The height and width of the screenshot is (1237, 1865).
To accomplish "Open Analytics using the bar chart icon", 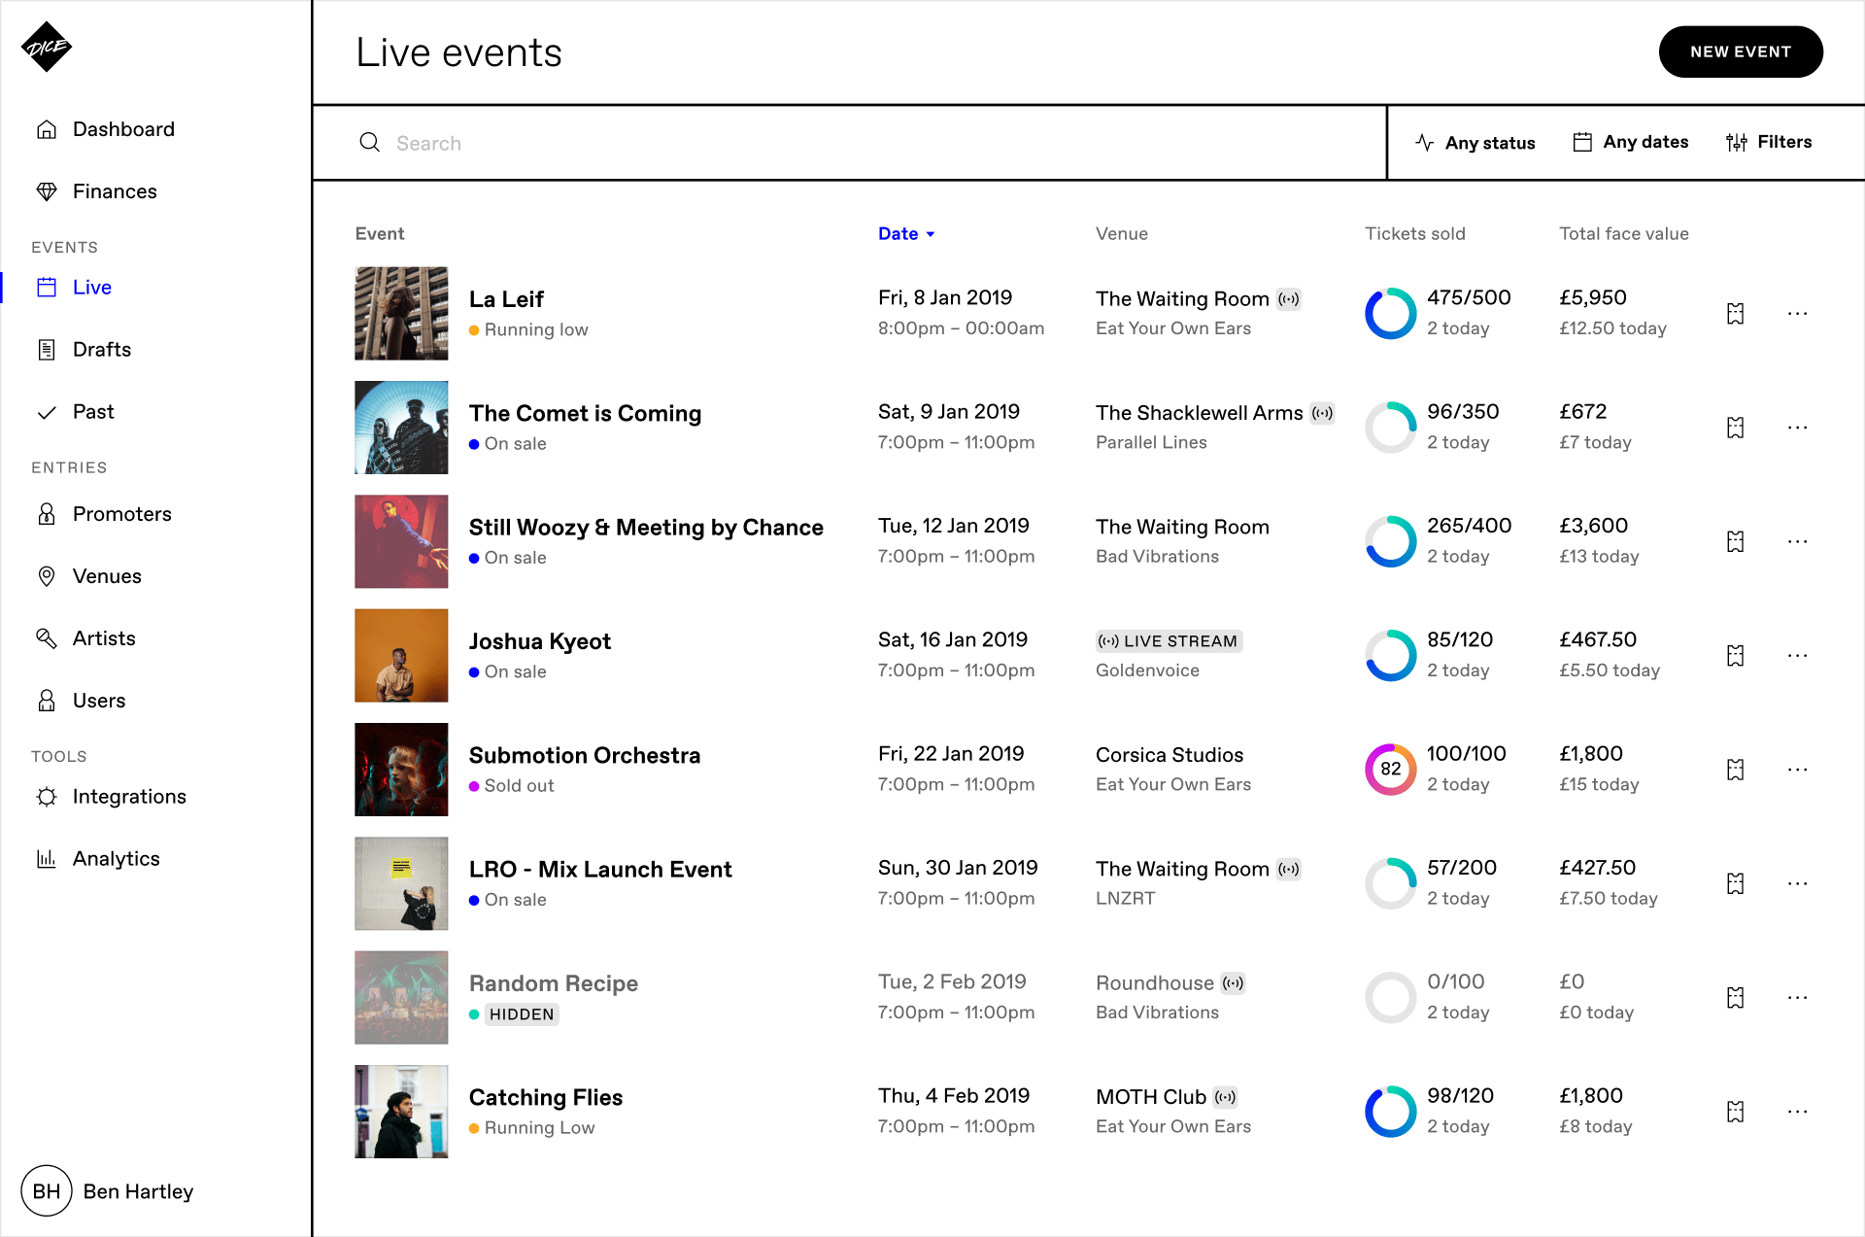I will [x=47, y=858].
